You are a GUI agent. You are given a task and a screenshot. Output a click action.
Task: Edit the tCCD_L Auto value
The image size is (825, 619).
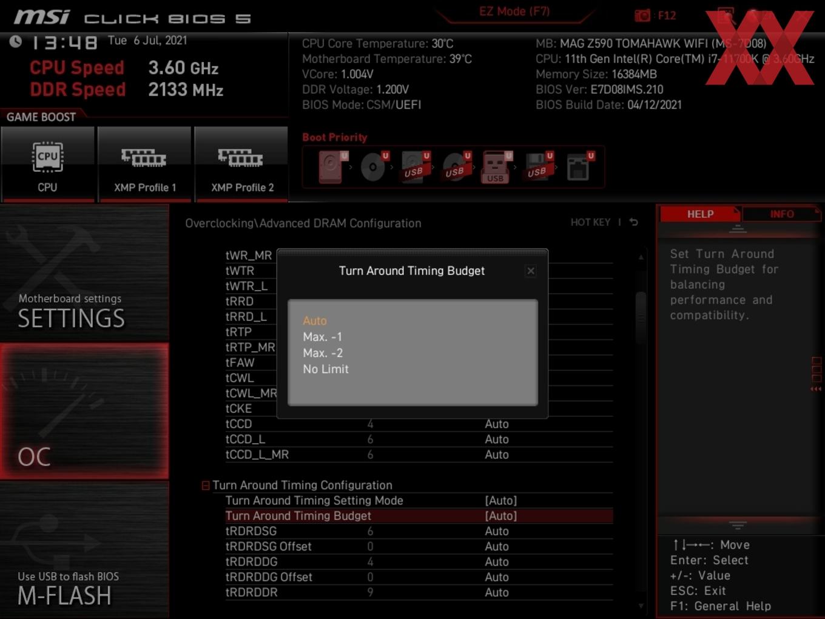click(497, 439)
